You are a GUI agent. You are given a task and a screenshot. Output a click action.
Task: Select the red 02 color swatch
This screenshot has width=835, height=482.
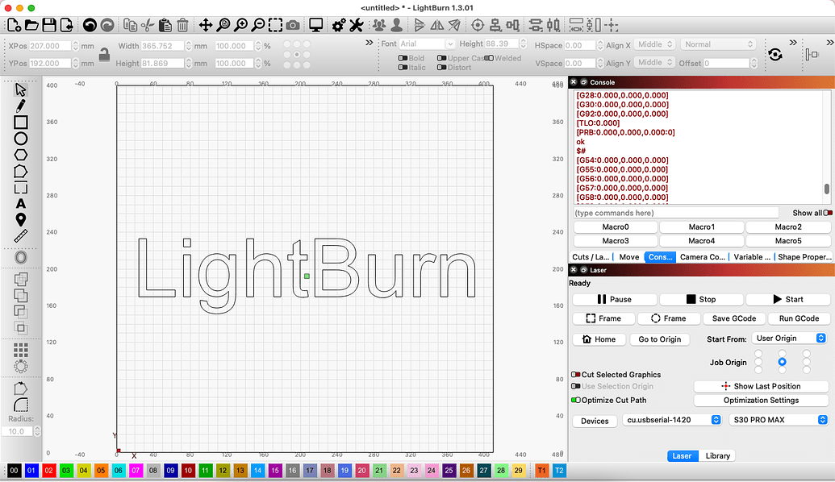click(x=51, y=469)
